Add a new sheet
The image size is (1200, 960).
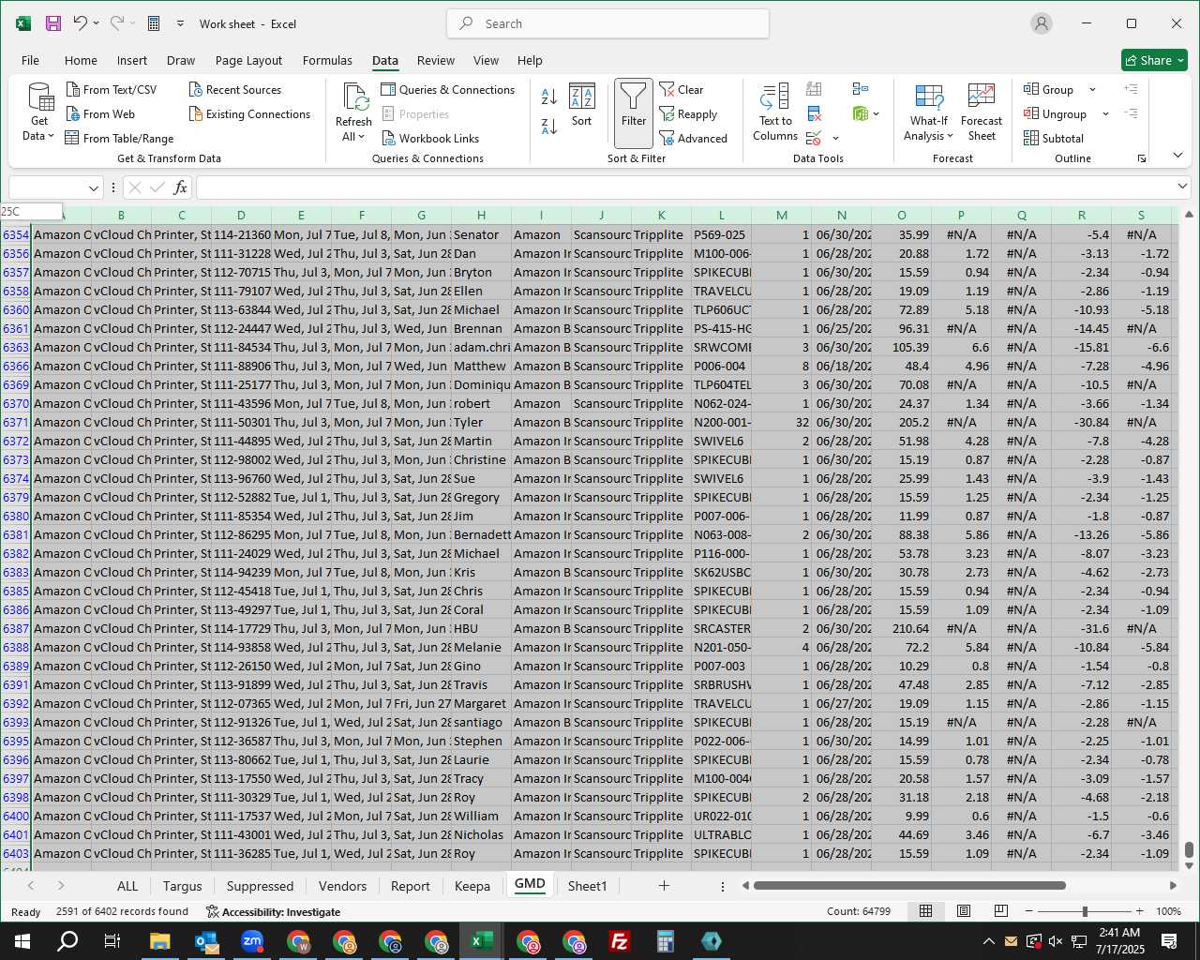click(x=664, y=885)
